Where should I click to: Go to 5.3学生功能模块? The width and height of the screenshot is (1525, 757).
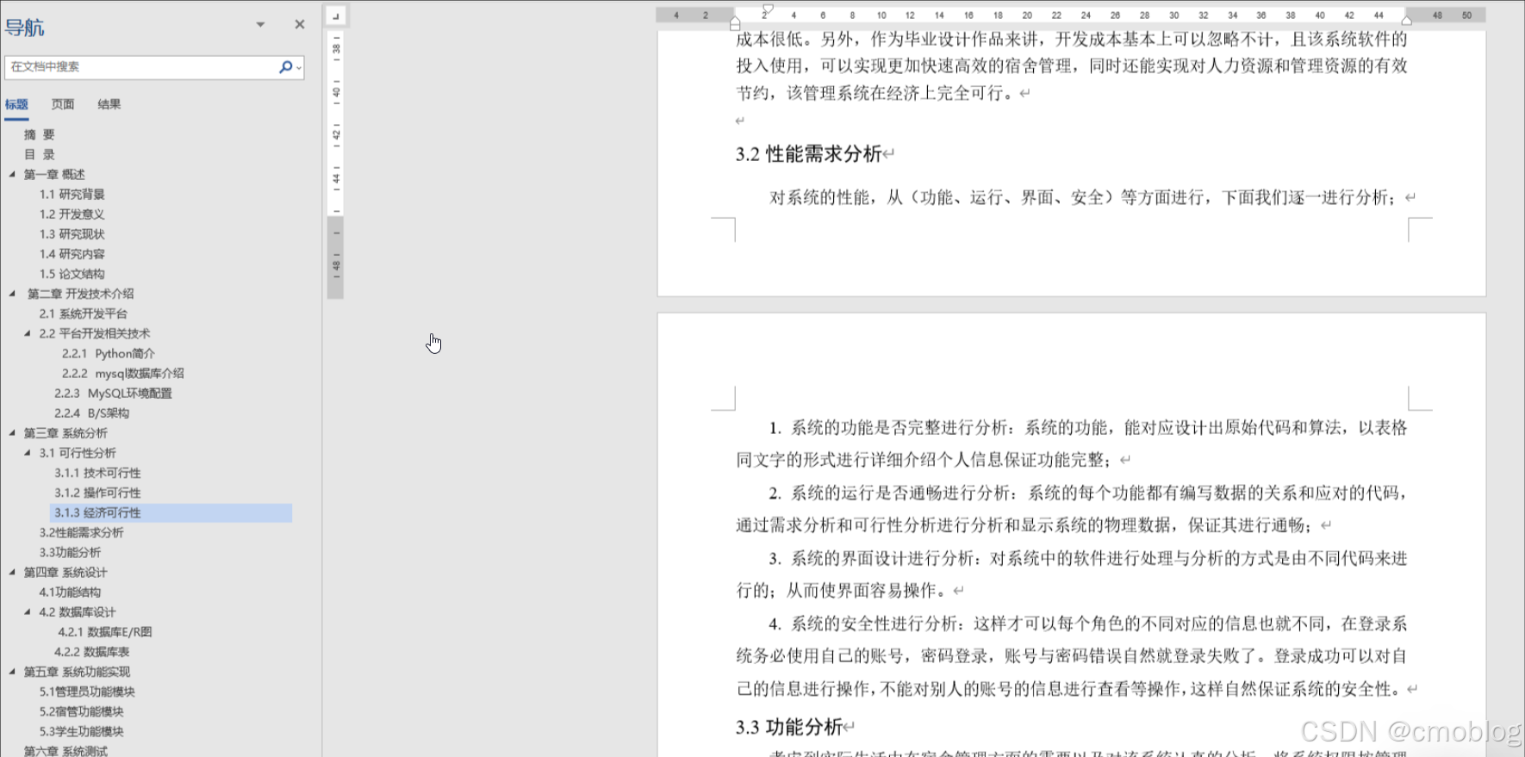81,731
